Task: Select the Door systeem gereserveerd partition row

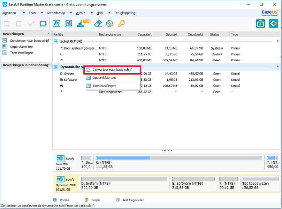Action: [x=166, y=48]
